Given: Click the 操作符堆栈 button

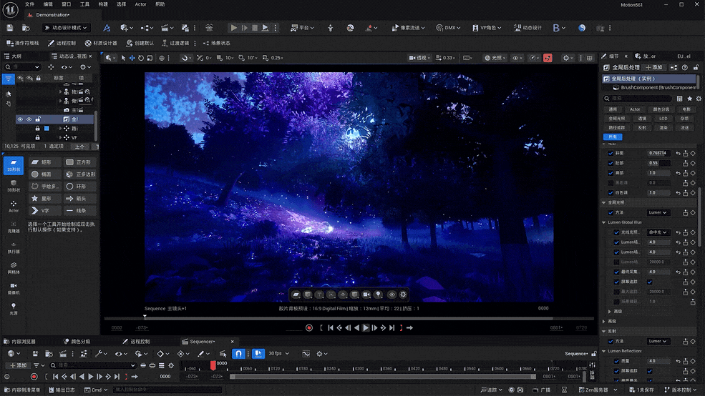Looking at the screenshot, I should [23, 43].
